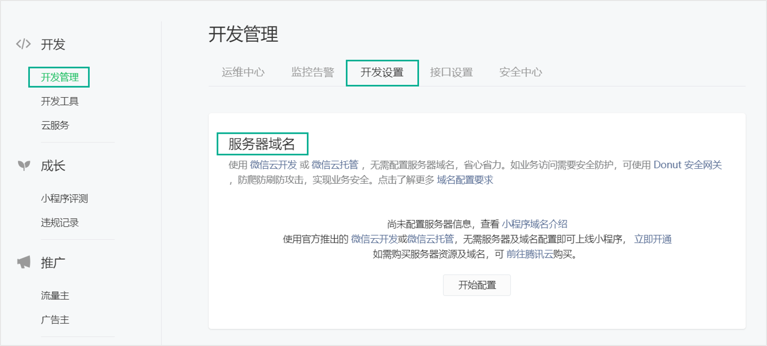Go to 小程序评测 in sidebar
The image size is (767, 346).
pyautogui.click(x=64, y=198)
